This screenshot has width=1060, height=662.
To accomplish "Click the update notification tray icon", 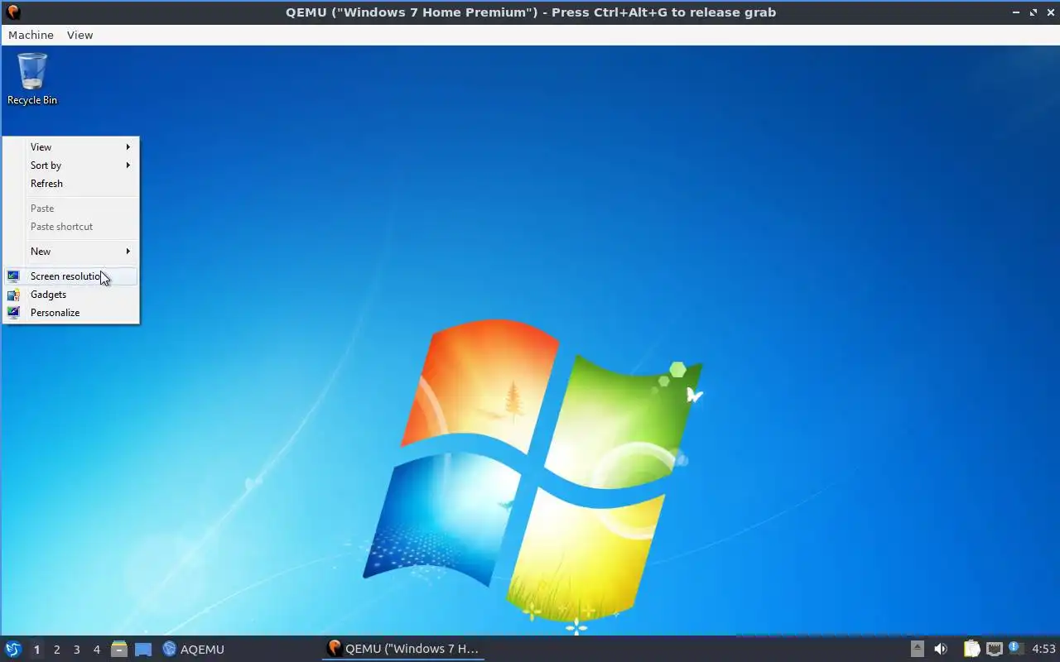I will coord(1016,649).
